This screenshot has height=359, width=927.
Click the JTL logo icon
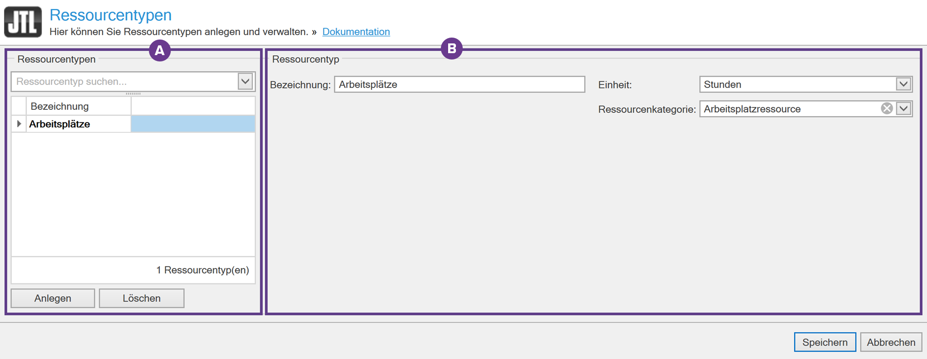point(23,22)
